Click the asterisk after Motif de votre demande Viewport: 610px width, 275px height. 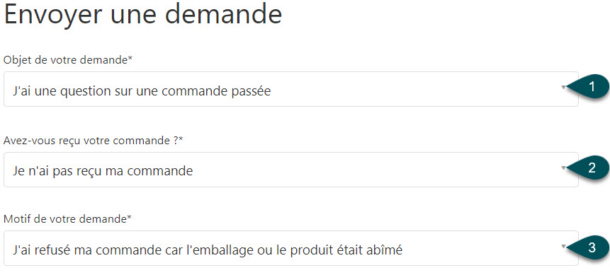pos(129,218)
